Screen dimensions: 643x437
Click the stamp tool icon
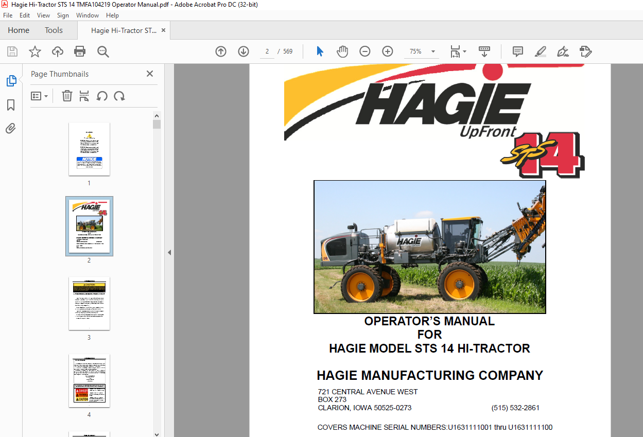pyautogui.click(x=585, y=51)
